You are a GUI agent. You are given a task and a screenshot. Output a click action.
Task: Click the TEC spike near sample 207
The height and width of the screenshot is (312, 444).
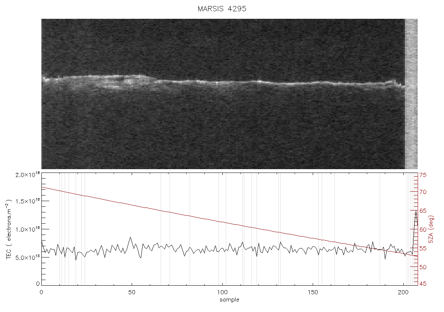(x=416, y=211)
